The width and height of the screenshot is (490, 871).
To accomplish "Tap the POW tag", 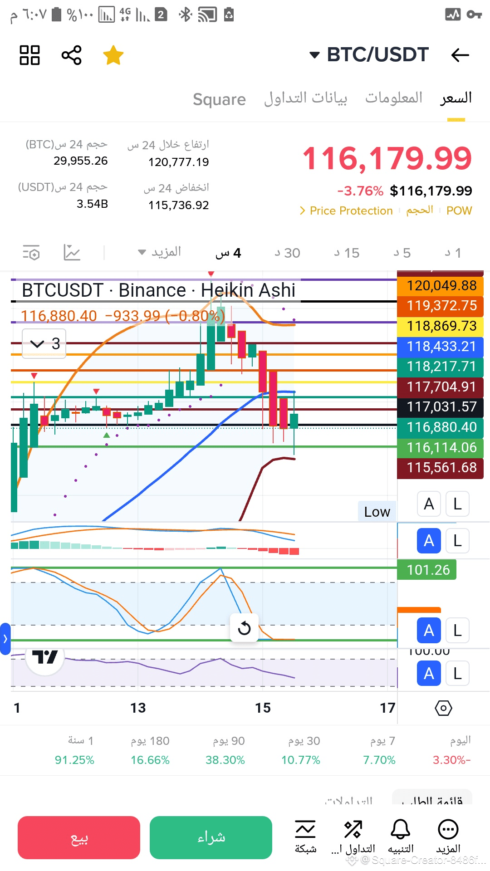I will (459, 211).
